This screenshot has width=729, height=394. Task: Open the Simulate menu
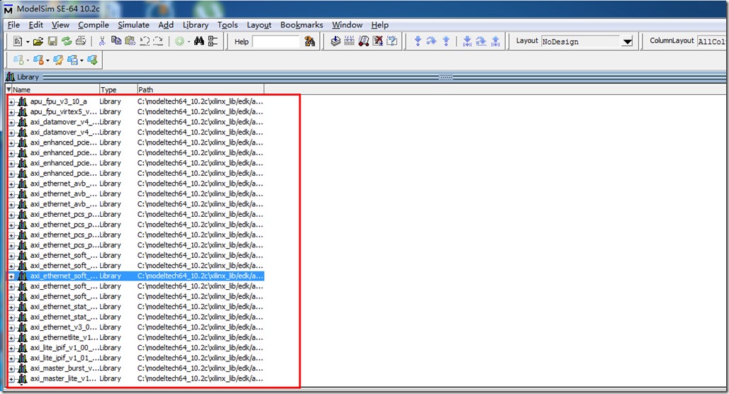click(133, 25)
